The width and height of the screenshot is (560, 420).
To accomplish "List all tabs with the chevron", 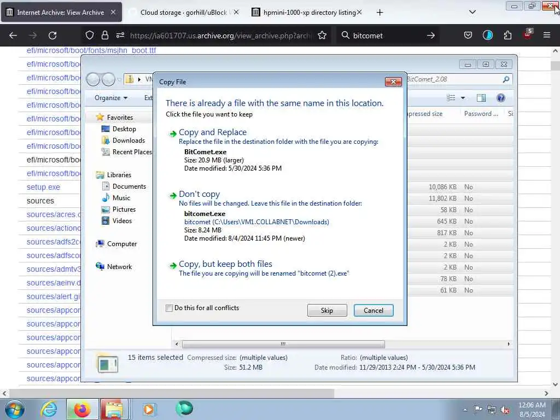I will 472,12.
